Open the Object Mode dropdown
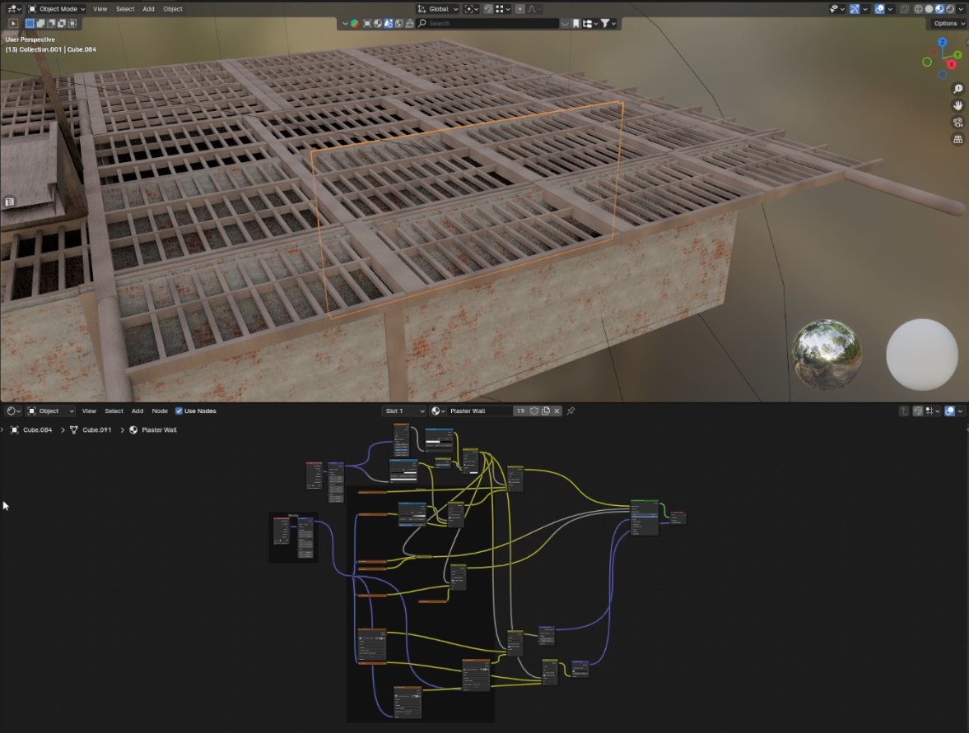Image resolution: width=969 pixels, height=733 pixels. (x=58, y=9)
